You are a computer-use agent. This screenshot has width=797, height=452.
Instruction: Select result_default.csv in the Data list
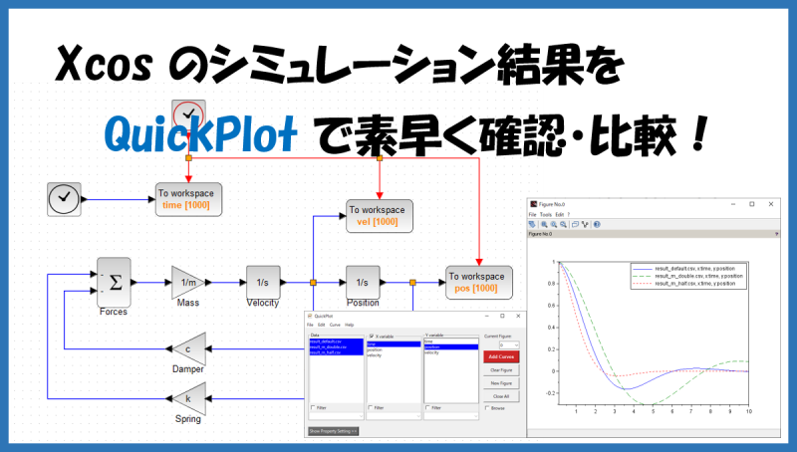337,341
